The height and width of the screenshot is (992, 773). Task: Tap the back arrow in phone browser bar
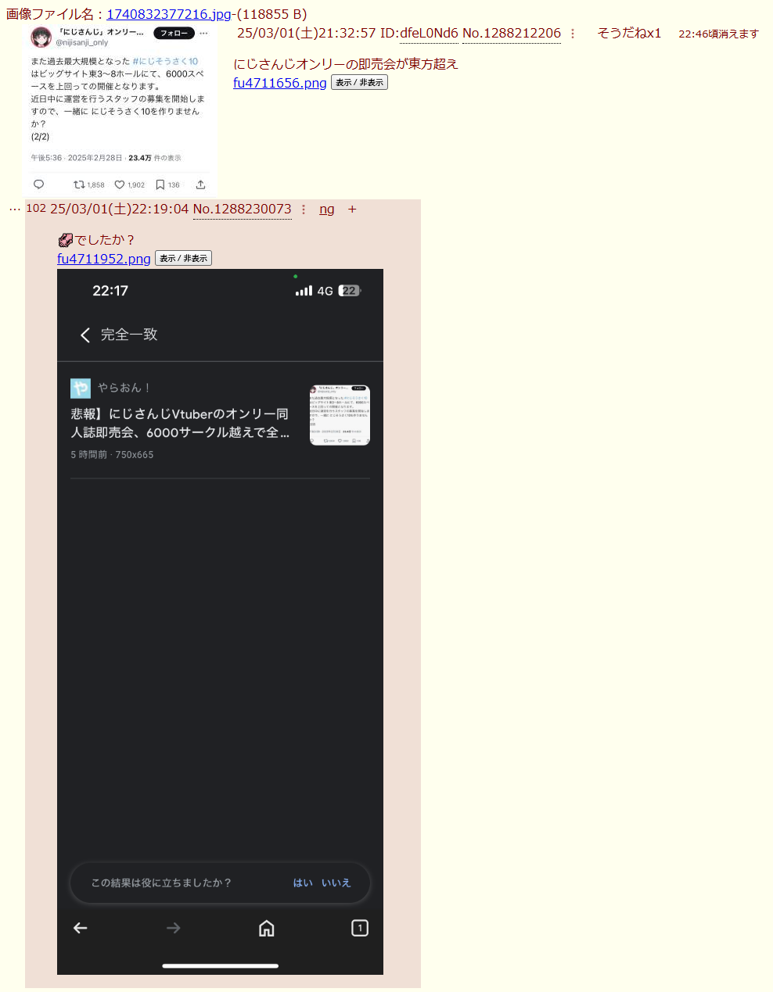coord(80,928)
